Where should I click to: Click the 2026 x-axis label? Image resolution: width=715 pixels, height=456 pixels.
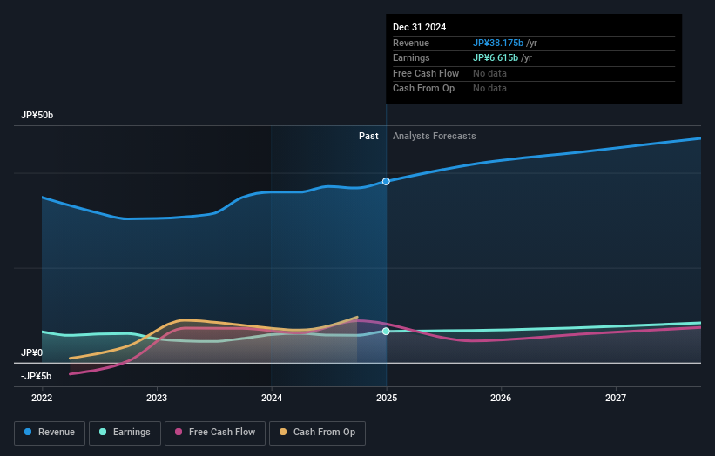pyautogui.click(x=501, y=399)
